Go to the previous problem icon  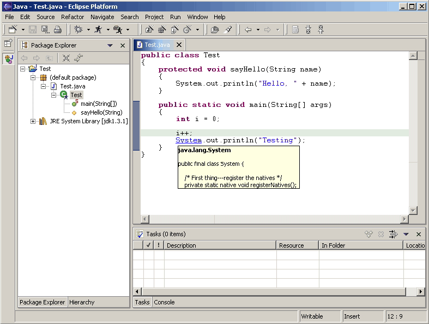click(321, 29)
